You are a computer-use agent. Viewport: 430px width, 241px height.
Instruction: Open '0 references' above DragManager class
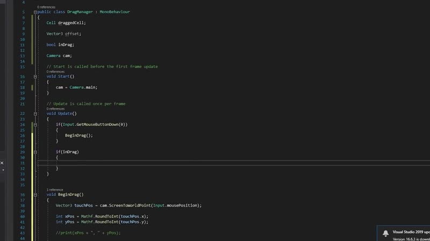click(46, 7)
